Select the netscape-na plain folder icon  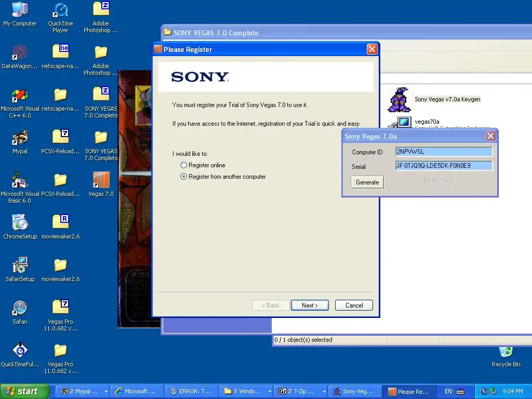(x=60, y=99)
